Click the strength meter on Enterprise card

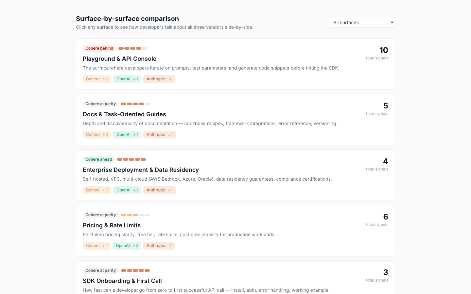pyautogui.click(x=131, y=159)
